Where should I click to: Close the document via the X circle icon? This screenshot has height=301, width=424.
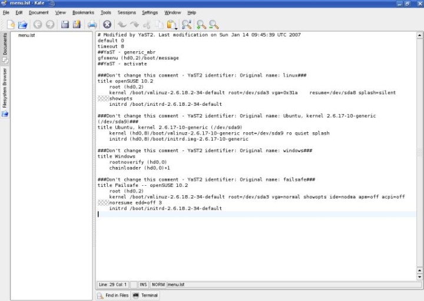click(107, 25)
